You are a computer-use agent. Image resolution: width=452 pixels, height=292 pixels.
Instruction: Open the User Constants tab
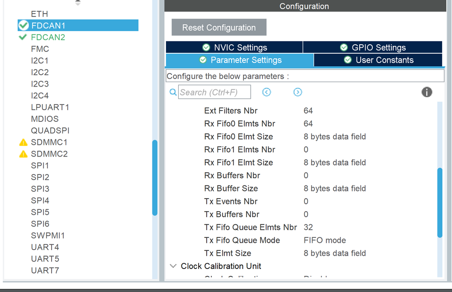click(x=378, y=60)
